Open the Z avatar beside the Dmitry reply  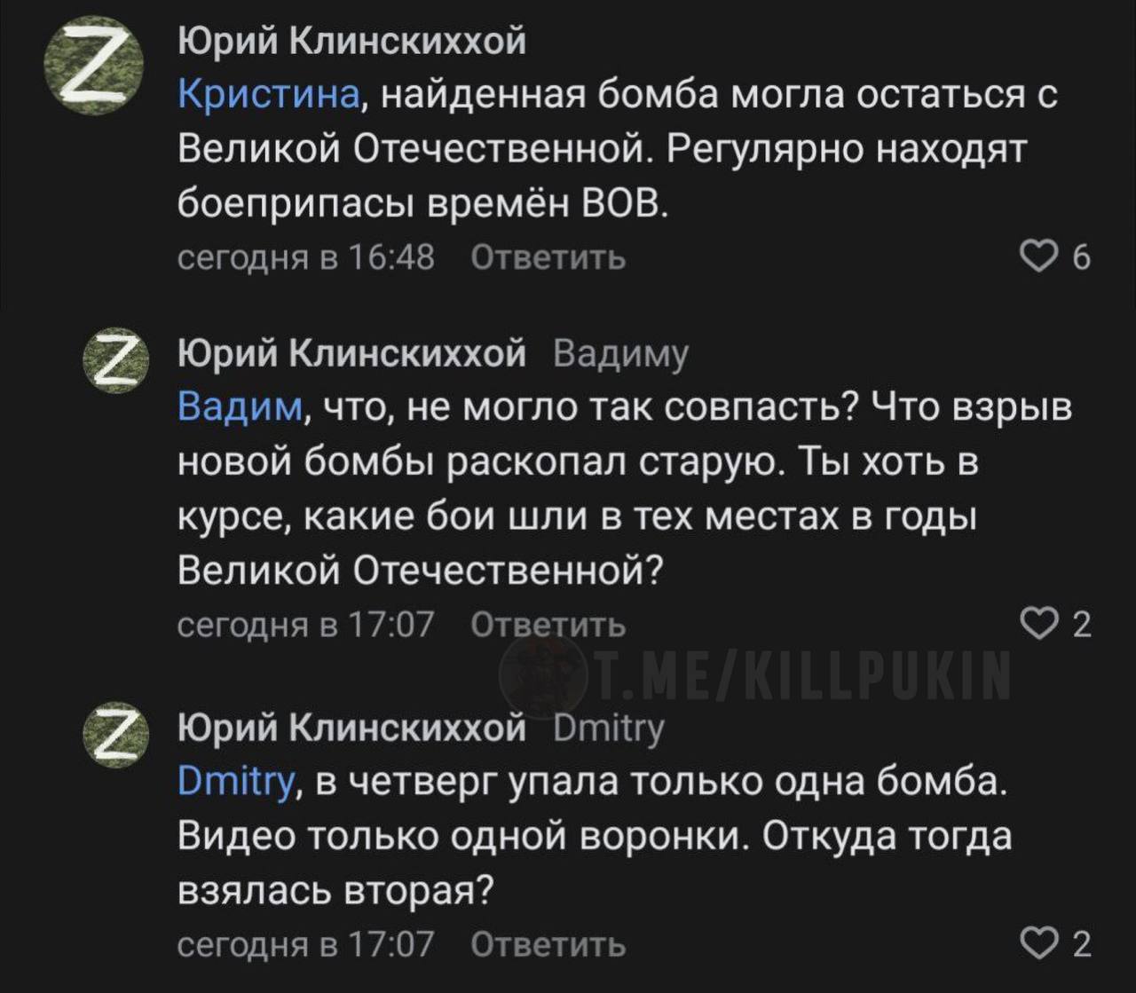[116, 731]
